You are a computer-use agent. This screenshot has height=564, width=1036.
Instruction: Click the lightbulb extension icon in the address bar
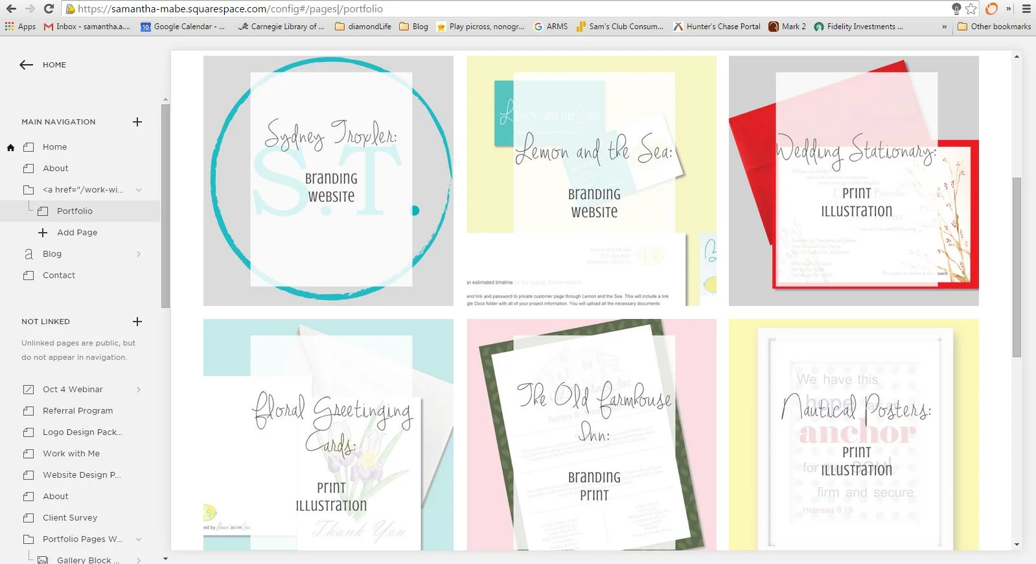(956, 8)
